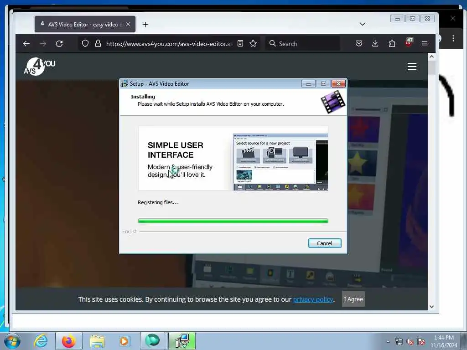
Task: Select the AVS Video Editor tab
Action: pos(85,25)
